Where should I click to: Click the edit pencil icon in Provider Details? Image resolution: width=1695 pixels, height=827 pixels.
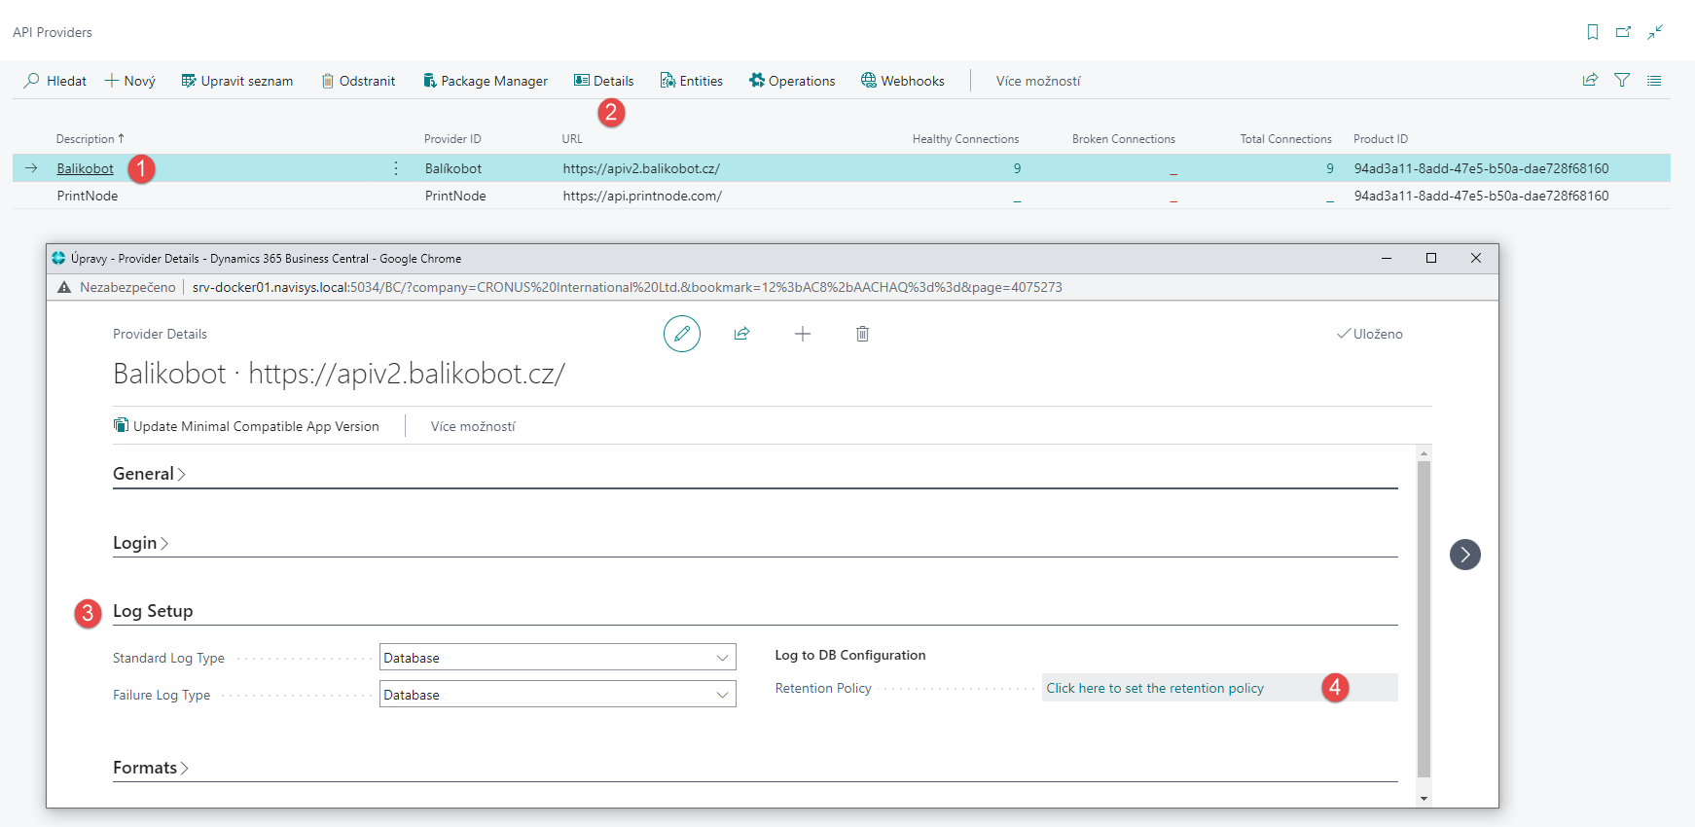click(x=681, y=334)
